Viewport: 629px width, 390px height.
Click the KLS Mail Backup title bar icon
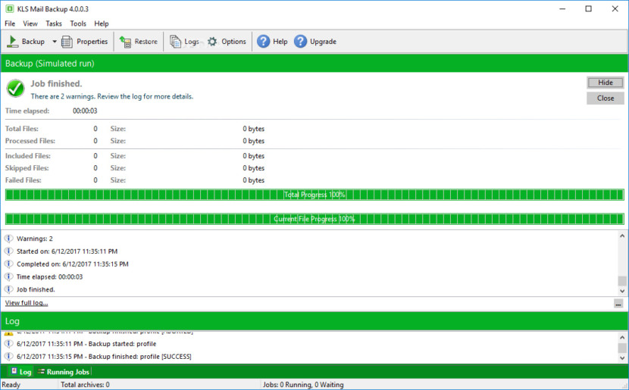(x=10, y=9)
